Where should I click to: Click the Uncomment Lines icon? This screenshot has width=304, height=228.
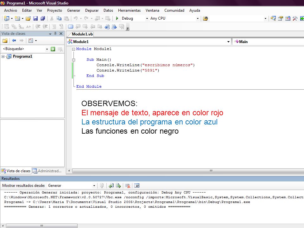coord(61,27)
